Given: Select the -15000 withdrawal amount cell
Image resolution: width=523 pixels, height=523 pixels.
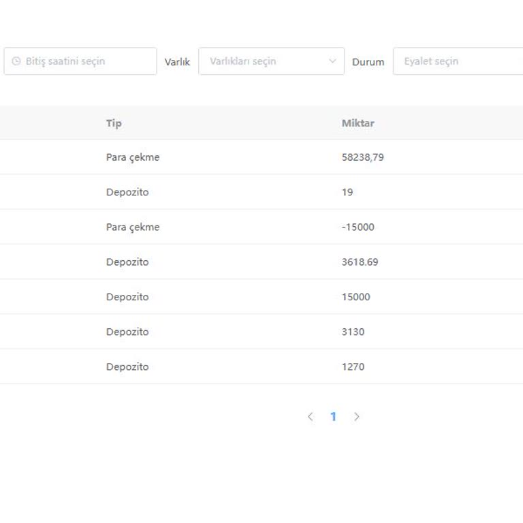Looking at the screenshot, I should [x=358, y=227].
